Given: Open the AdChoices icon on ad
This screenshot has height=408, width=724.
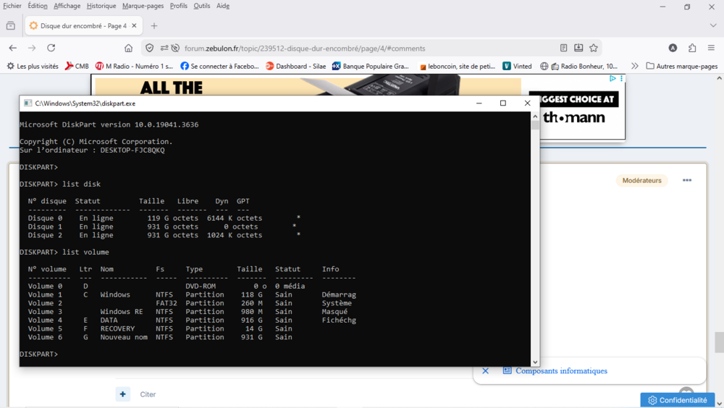Looking at the screenshot, I should [x=613, y=78].
